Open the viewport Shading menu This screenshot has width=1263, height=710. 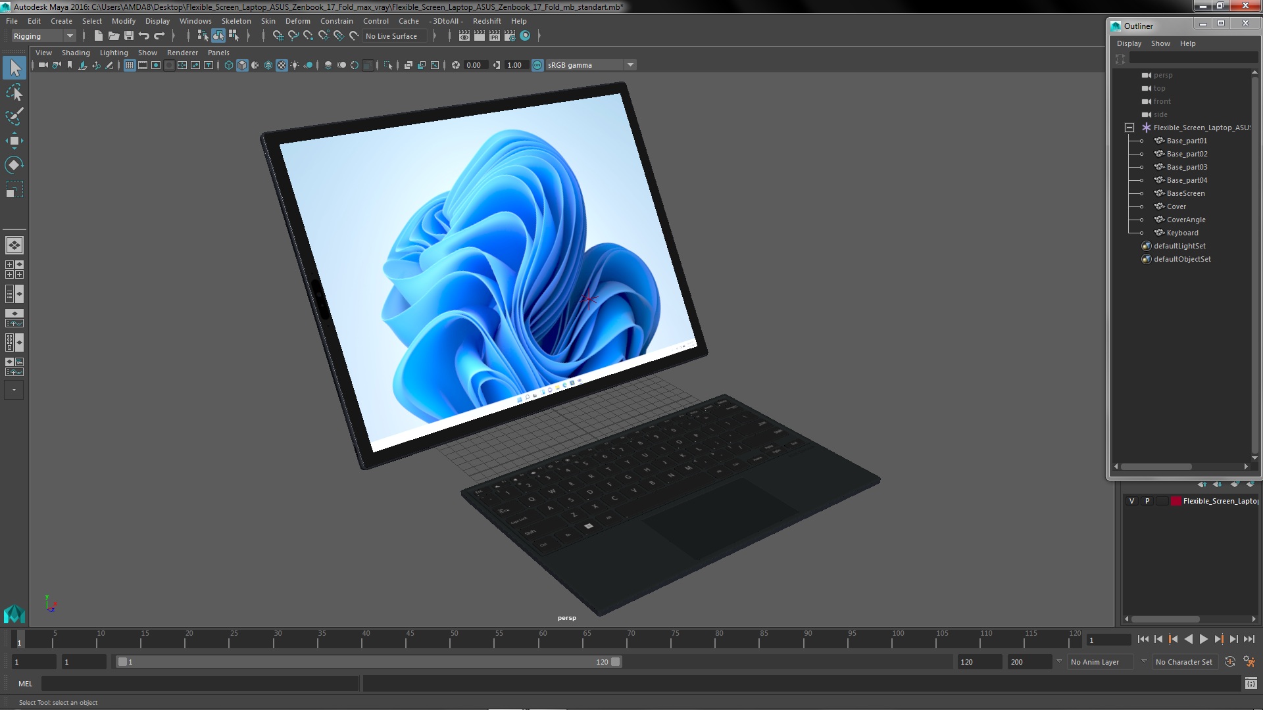click(76, 53)
